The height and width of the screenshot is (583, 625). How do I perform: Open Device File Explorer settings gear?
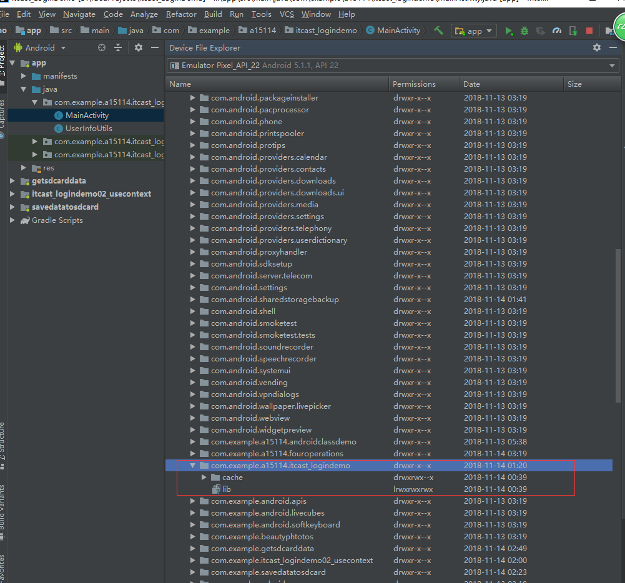click(x=597, y=47)
